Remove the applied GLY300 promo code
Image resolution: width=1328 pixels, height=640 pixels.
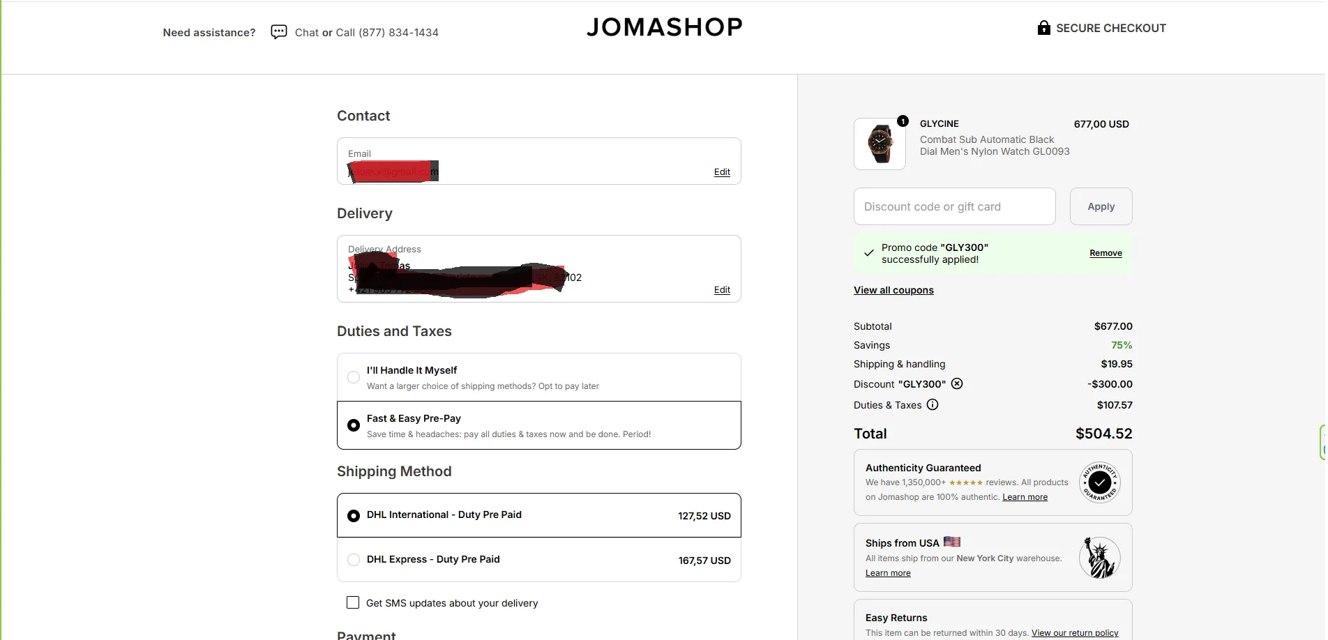pyautogui.click(x=1106, y=253)
